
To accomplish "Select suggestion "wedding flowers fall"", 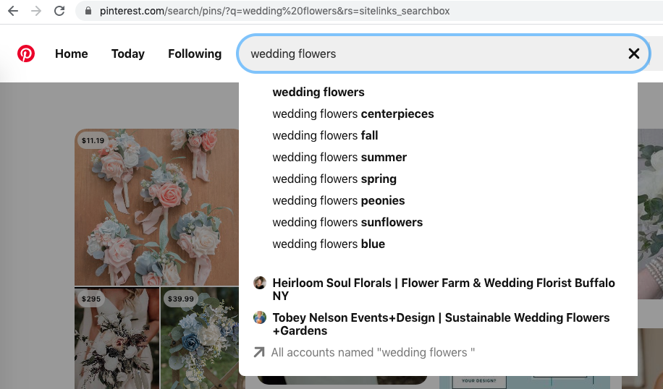I will coord(325,136).
